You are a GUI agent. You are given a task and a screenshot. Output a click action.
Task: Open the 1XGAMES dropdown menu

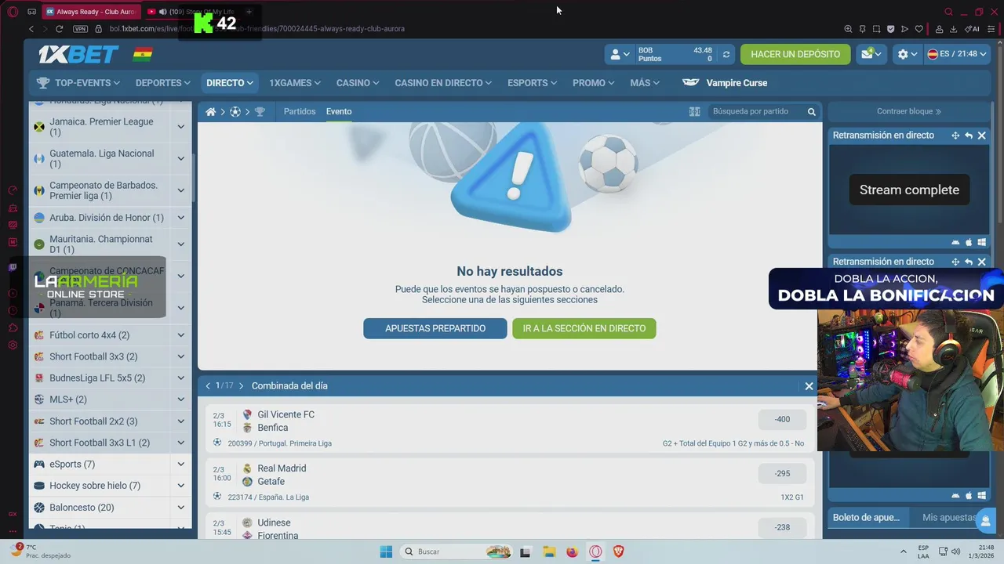[295, 83]
